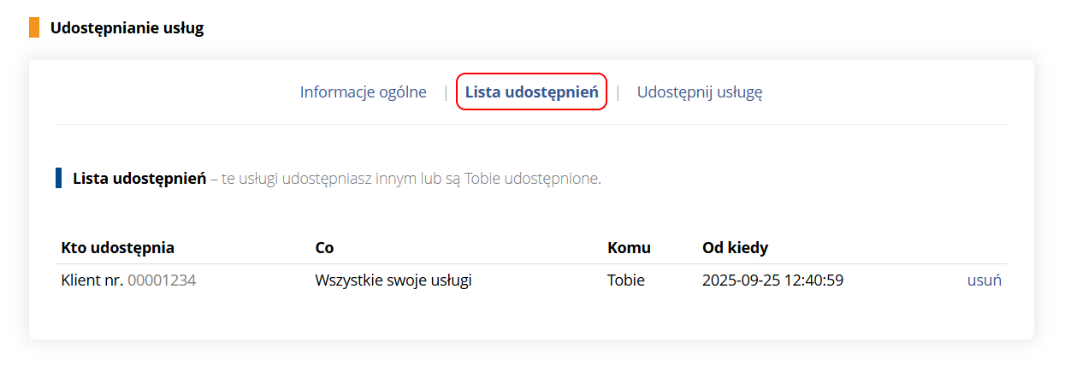Click the Udostępnianie usług page heading

click(127, 28)
